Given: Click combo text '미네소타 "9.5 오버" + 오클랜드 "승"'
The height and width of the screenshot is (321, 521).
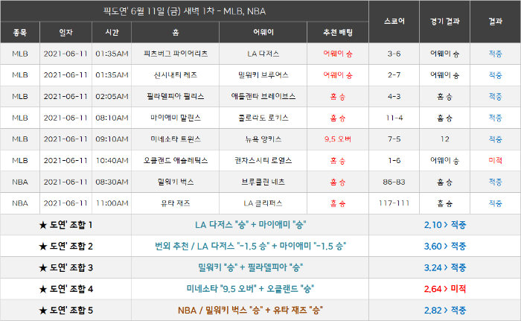Looking at the screenshot, I should 250,289.
